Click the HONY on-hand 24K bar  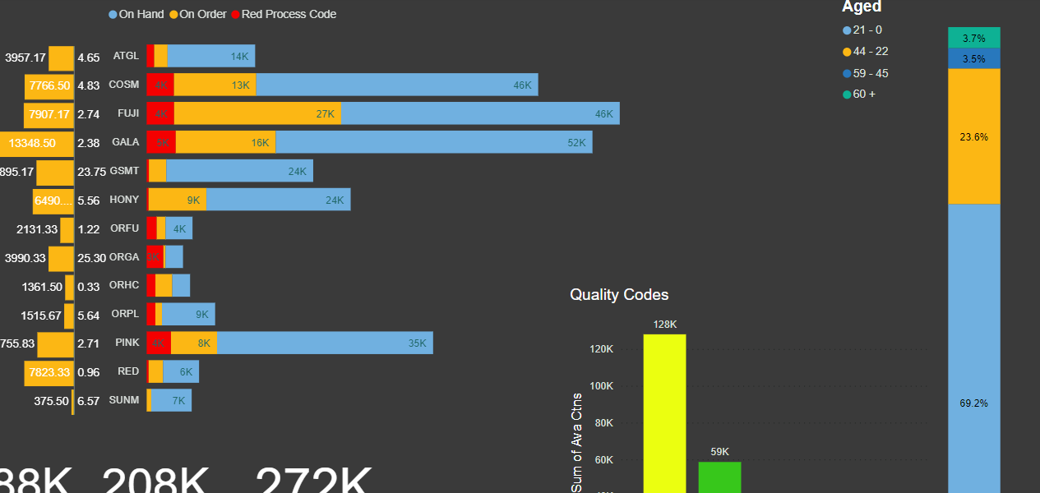point(279,200)
